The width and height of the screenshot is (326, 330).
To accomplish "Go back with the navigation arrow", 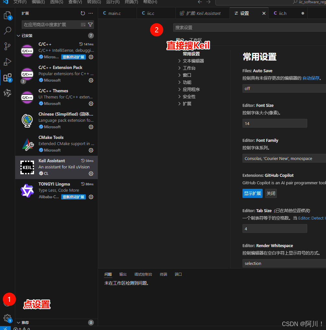I will click(200, 2).
